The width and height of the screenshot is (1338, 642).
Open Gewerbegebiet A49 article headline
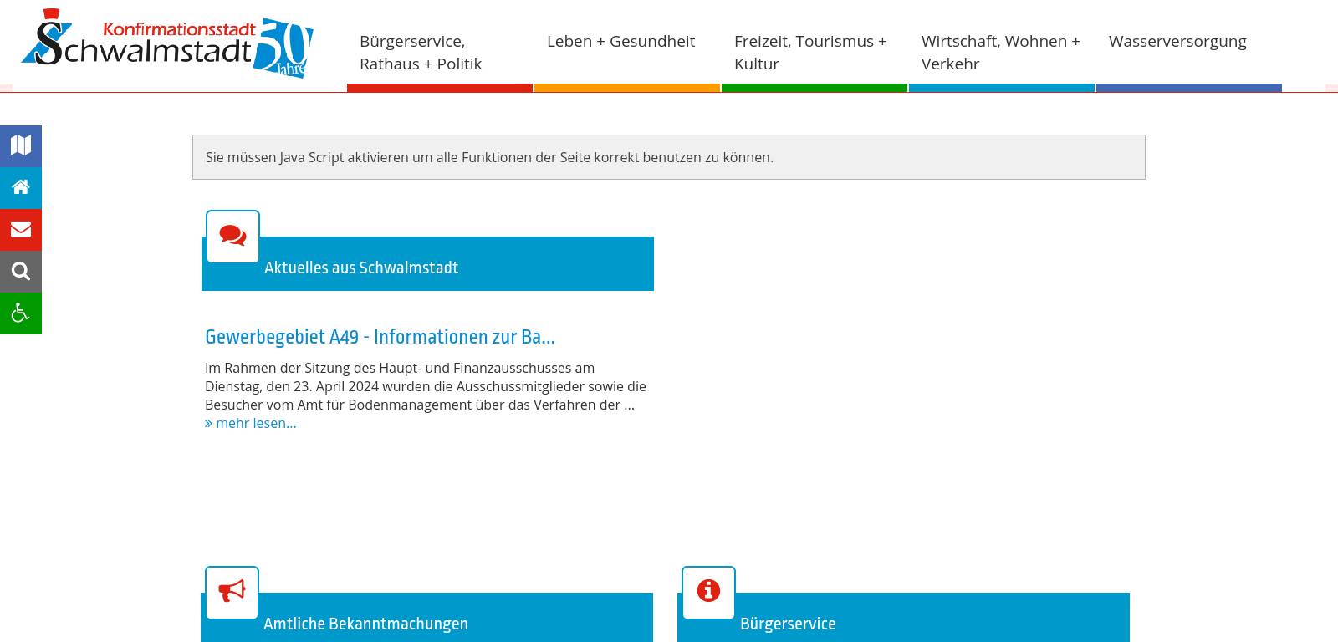click(x=380, y=337)
